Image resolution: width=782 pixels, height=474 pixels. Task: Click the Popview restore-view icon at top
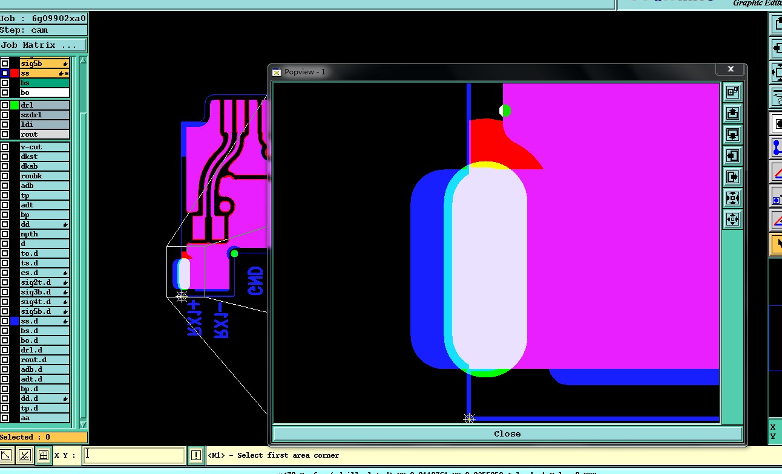[x=732, y=92]
